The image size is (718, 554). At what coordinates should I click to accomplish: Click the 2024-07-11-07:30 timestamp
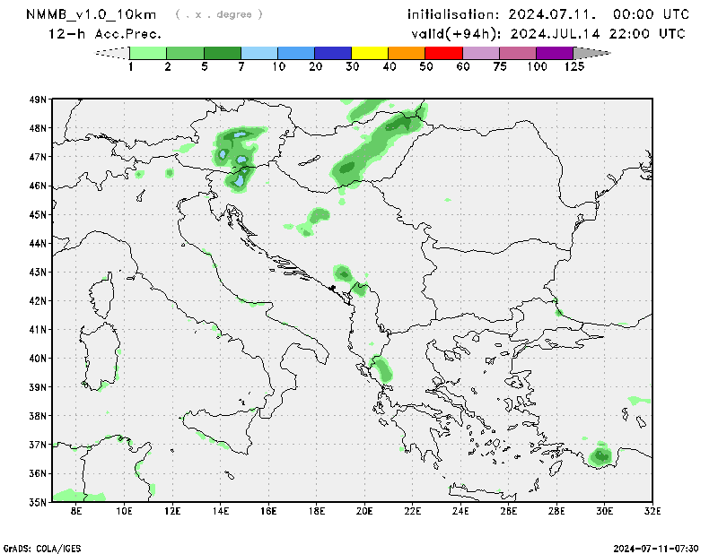[x=661, y=547]
